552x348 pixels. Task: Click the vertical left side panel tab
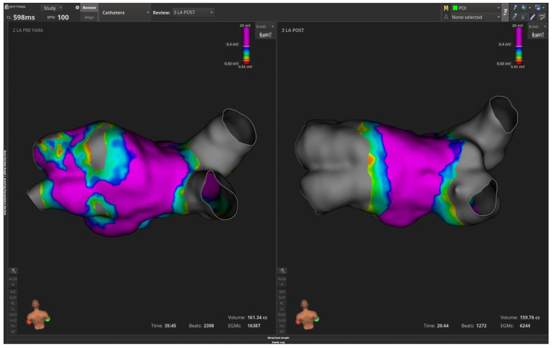[6, 183]
